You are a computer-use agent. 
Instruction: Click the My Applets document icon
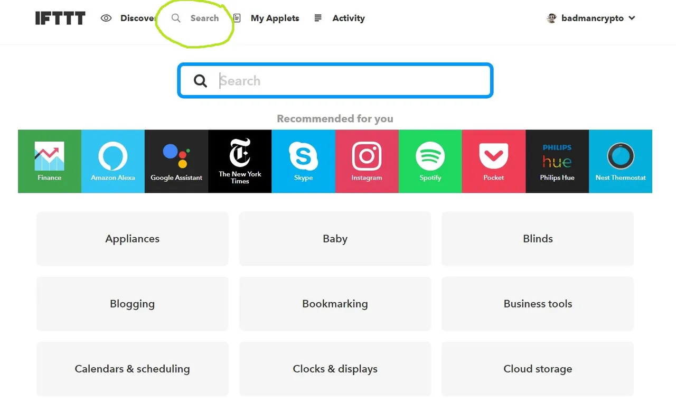(x=237, y=18)
